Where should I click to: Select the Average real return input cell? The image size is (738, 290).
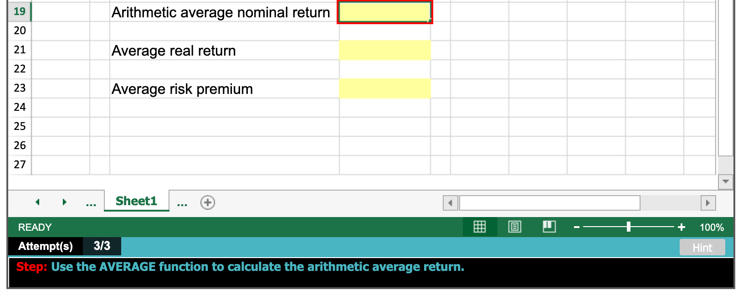(385, 50)
